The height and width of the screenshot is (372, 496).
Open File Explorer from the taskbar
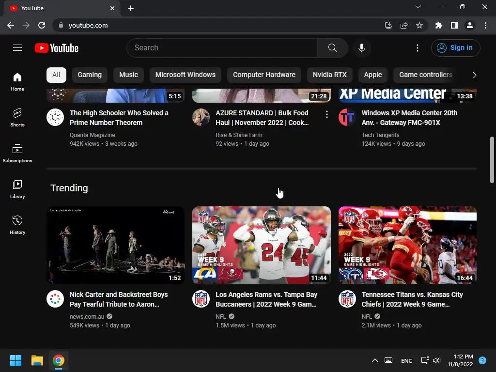[x=37, y=360]
